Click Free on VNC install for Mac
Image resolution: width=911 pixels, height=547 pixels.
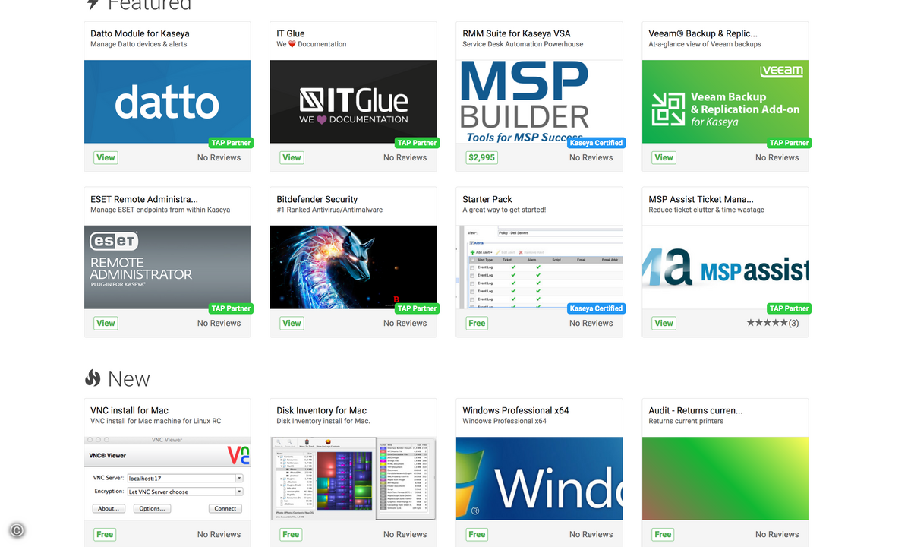click(105, 534)
